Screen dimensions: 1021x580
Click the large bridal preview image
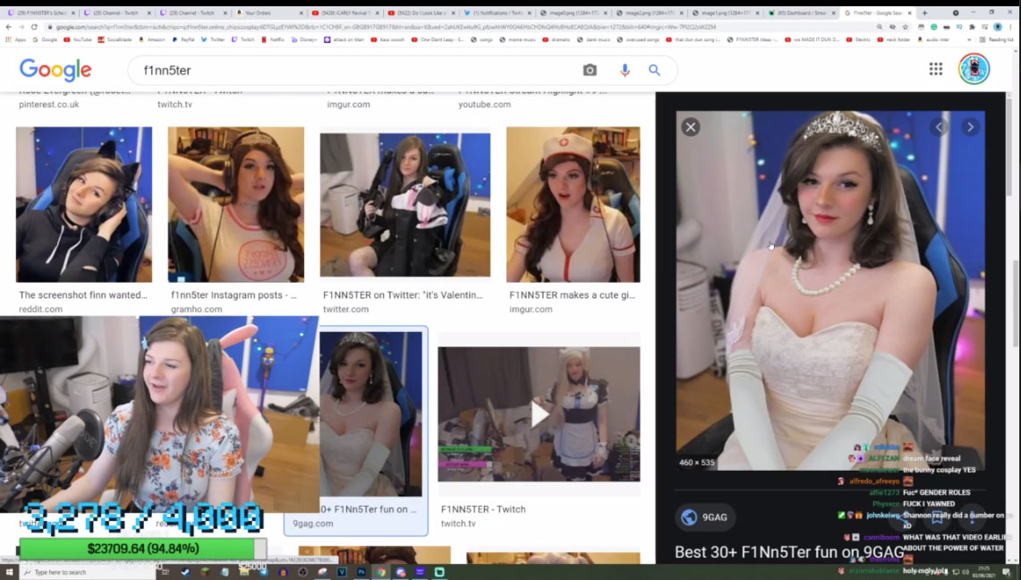point(830,290)
